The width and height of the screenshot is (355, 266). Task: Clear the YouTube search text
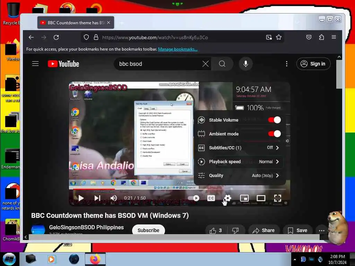point(206,64)
